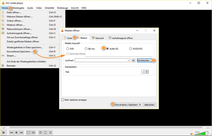Skip to the previous track
The image size is (212, 136).
12,132
